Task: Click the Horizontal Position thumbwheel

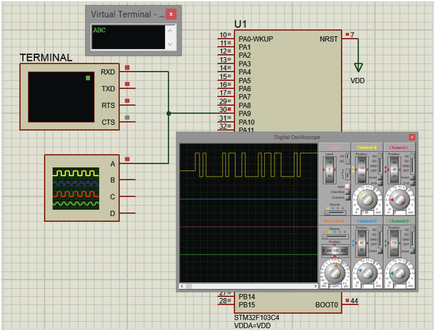Action: pos(335,250)
